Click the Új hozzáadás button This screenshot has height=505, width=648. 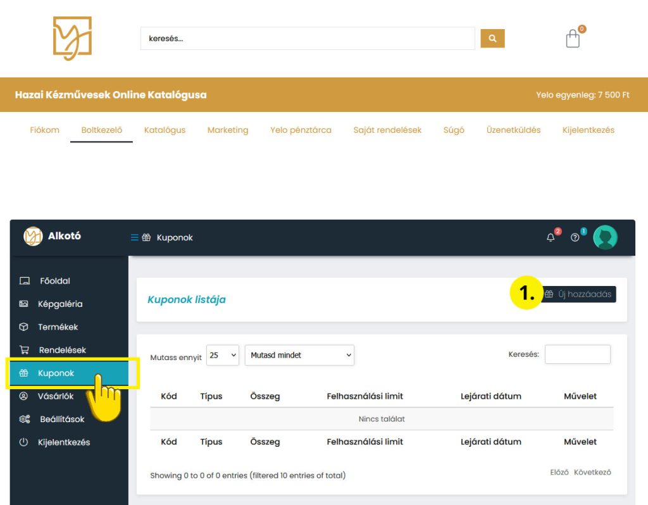pos(578,294)
